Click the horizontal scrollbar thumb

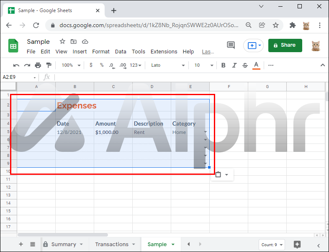pos(63,235)
